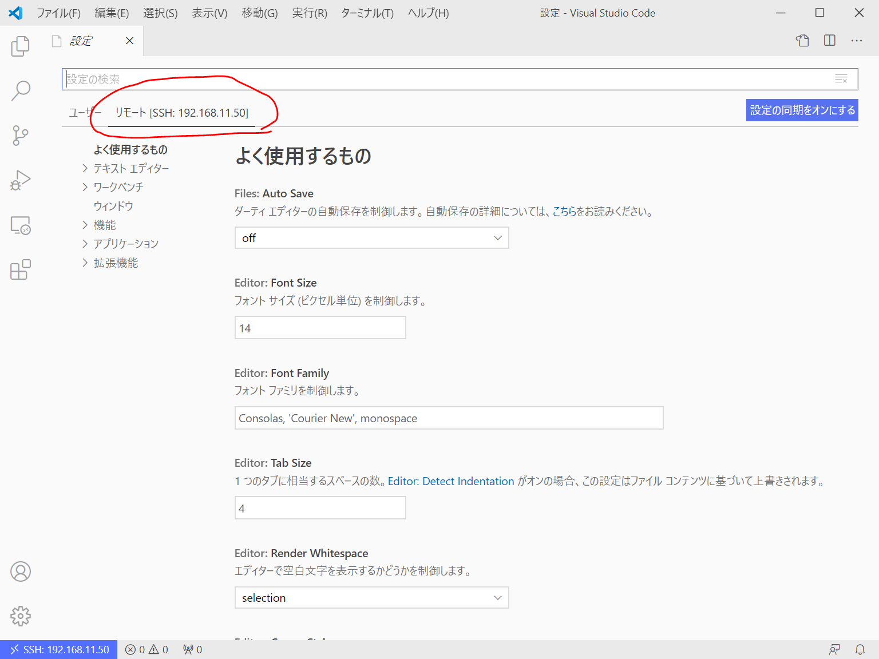Open Accounts menu icon
The image size is (879, 659).
tap(21, 571)
